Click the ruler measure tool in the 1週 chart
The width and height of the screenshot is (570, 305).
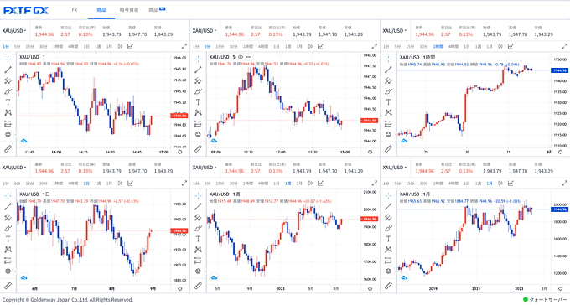198,286
